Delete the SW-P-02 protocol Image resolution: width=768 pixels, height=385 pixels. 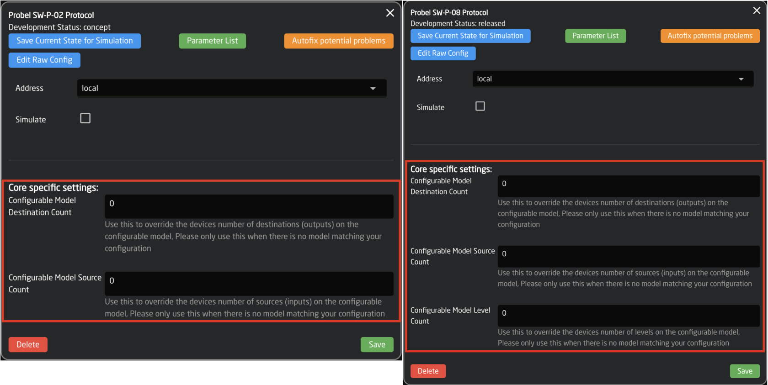pyautogui.click(x=28, y=344)
